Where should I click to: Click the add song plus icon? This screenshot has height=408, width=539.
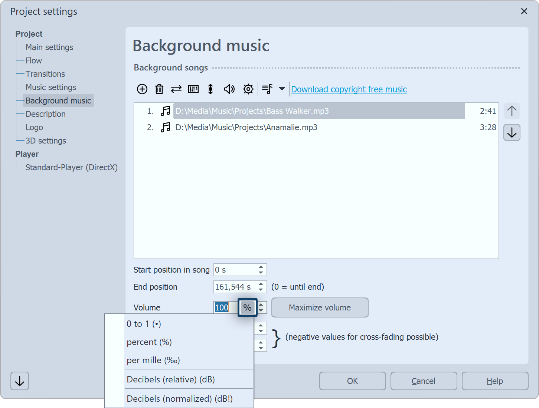pos(142,89)
